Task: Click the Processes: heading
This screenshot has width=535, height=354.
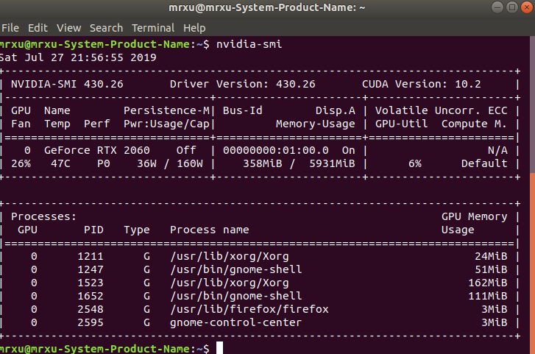Action: [x=43, y=216]
